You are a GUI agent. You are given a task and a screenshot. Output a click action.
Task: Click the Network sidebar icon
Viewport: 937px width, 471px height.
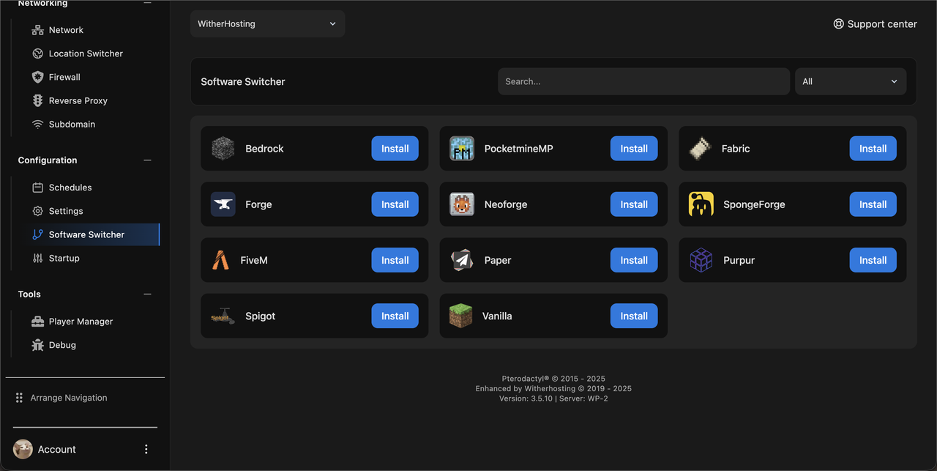click(x=37, y=30)
